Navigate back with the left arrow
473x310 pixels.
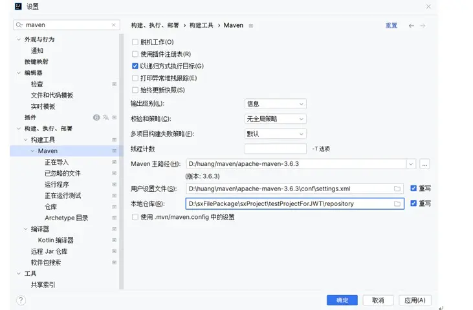(x=411, y=26)
